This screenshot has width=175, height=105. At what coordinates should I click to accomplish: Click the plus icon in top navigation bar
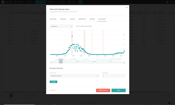pos(80,2)
